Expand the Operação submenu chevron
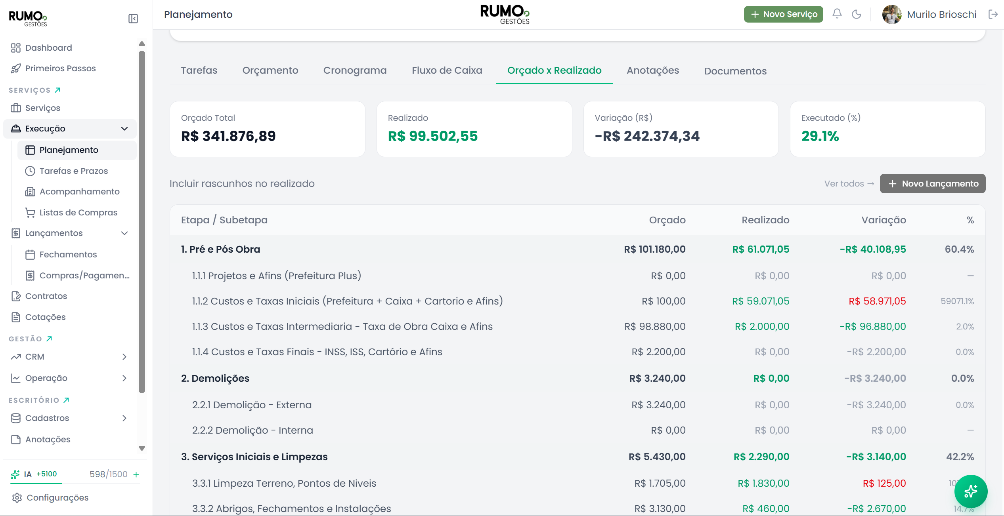Image resolution: width=1004 pixels, height=516 pixels. (124, 378)
